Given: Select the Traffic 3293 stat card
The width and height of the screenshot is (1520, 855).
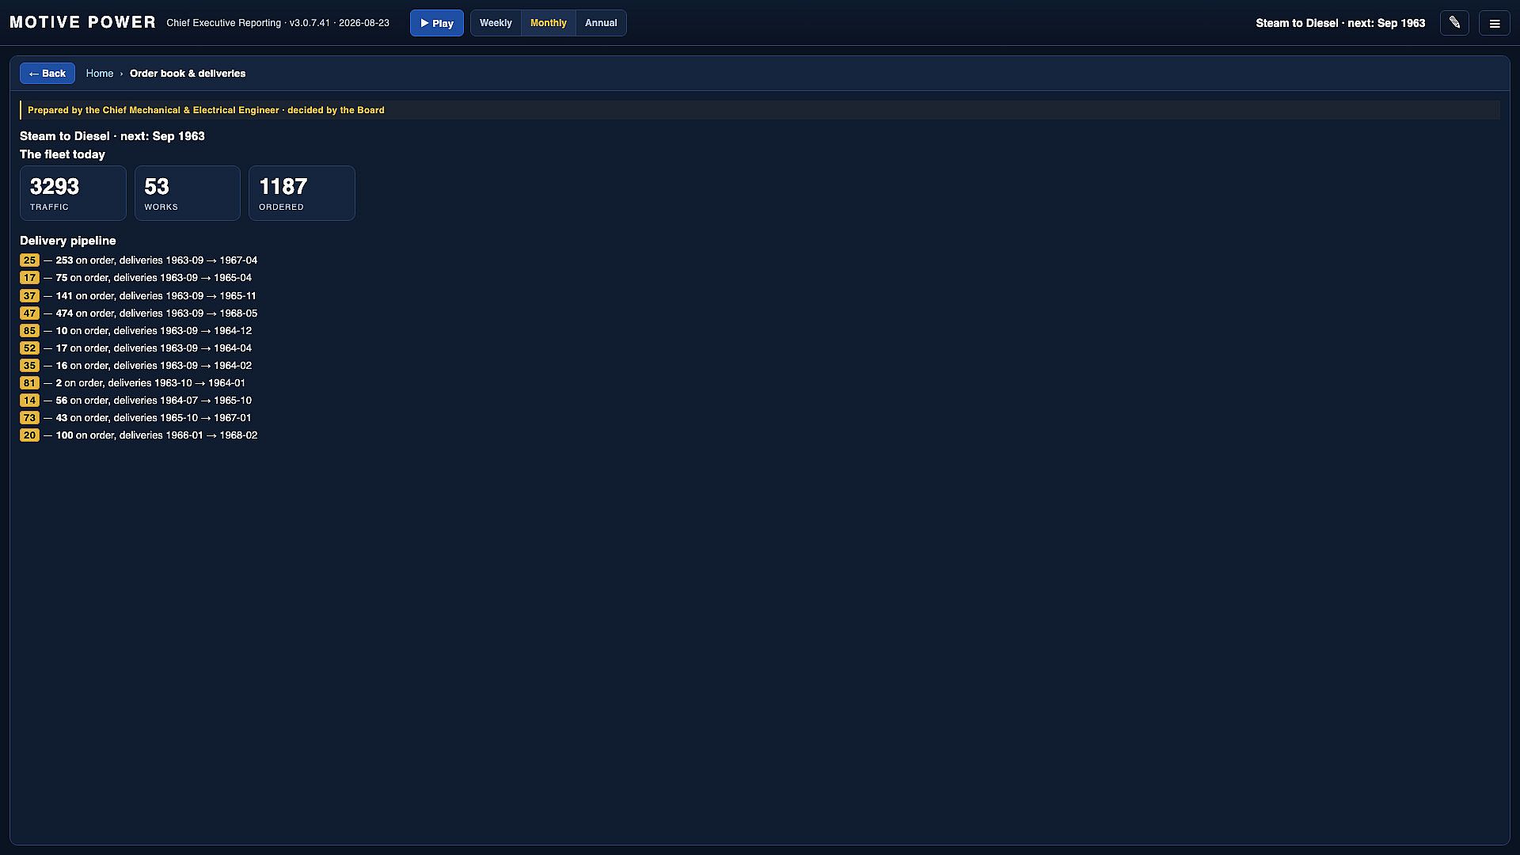Looking at the screenshot, I should pyautogui.click(x=73, y=193).
